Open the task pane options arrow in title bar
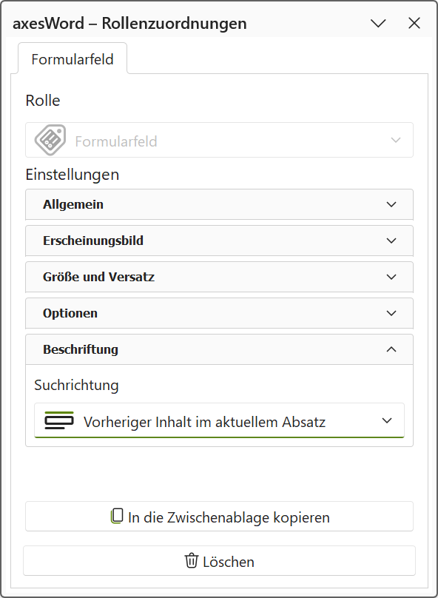 pos(378,23)
